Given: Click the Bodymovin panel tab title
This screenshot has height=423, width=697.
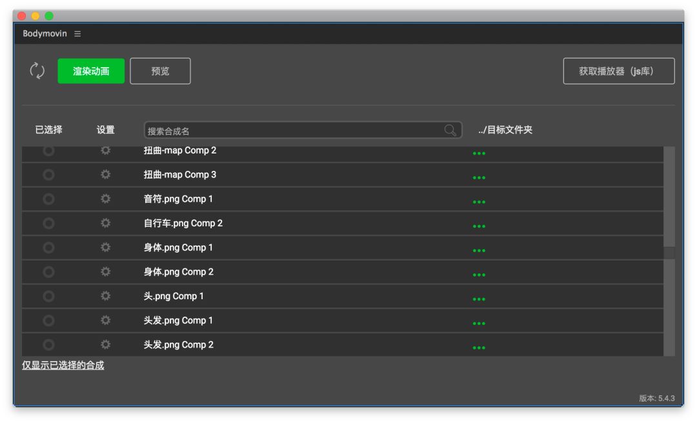Looking at the screenshot, I should 45,34.
